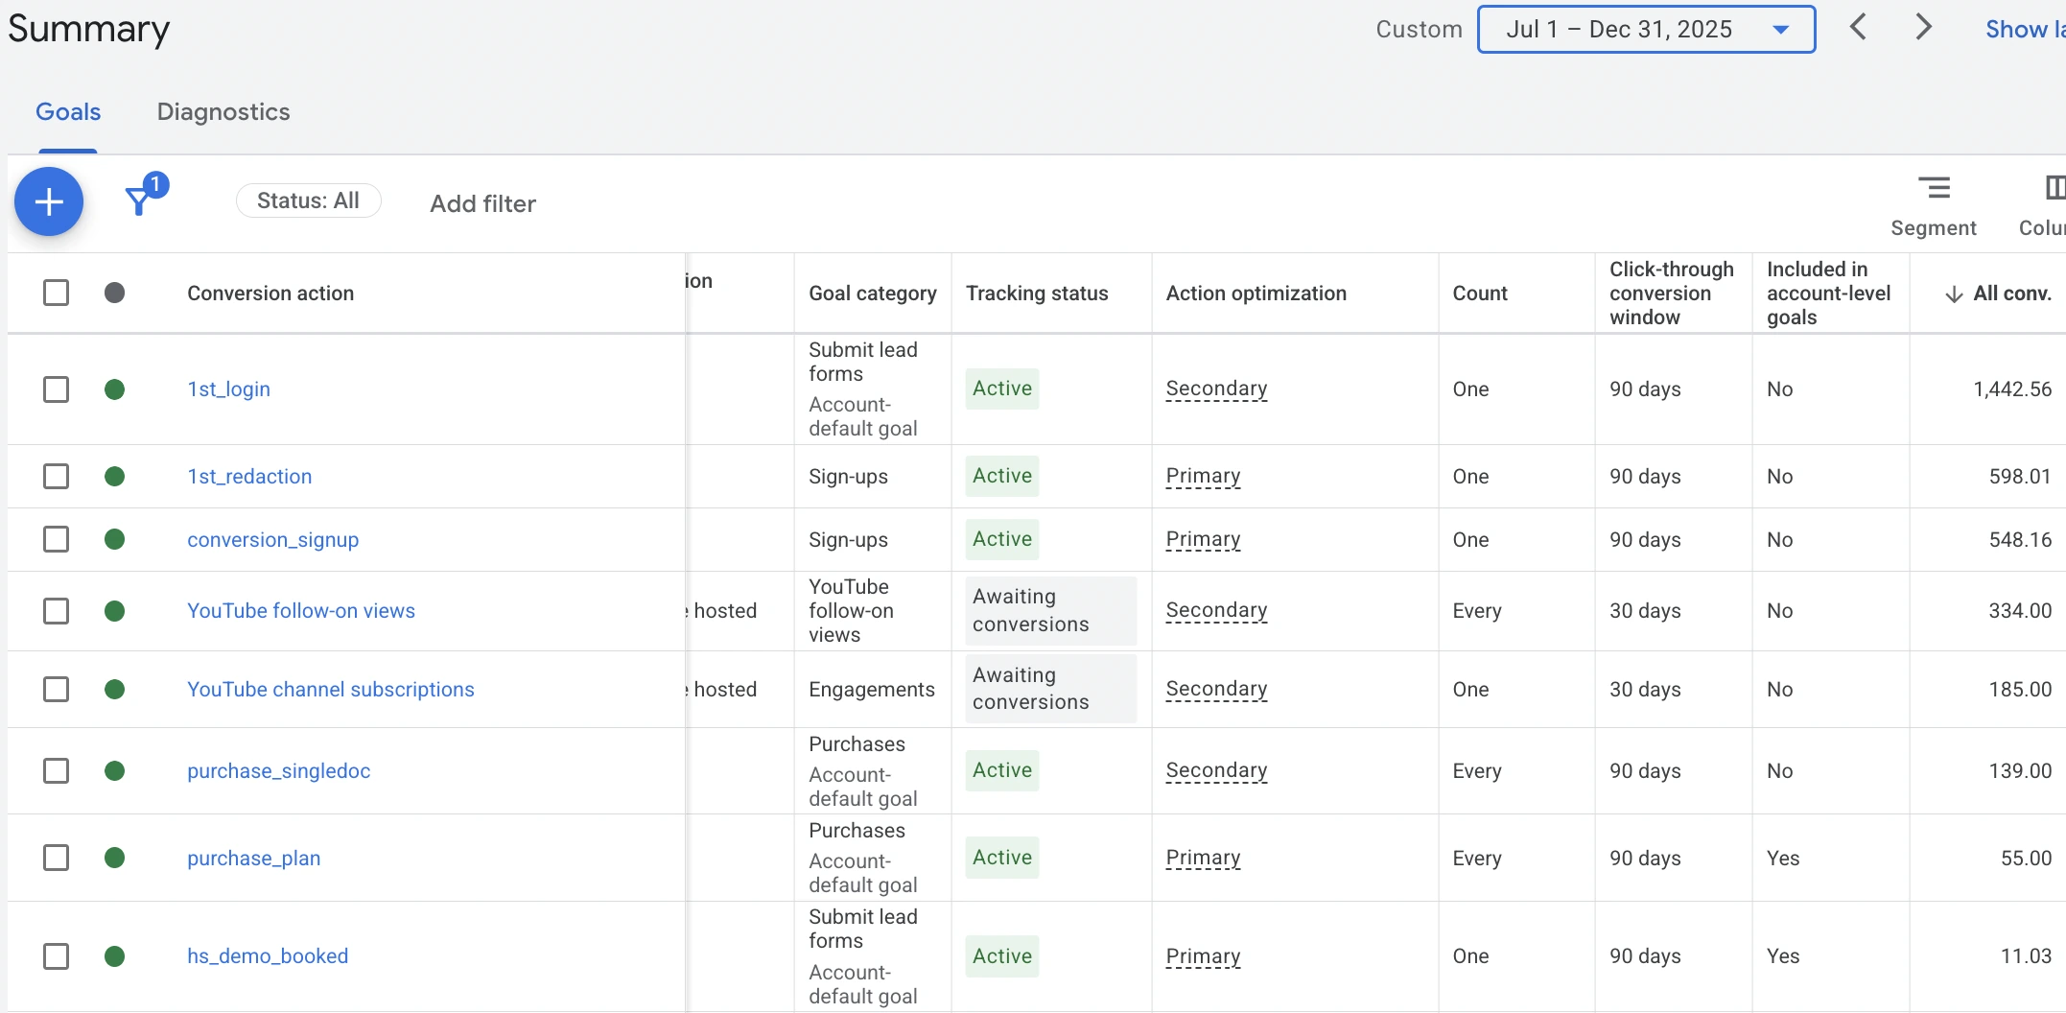Click green status dot for 1st_redaction
Screen dimensions: 2066x1013
tap(114, 476)
